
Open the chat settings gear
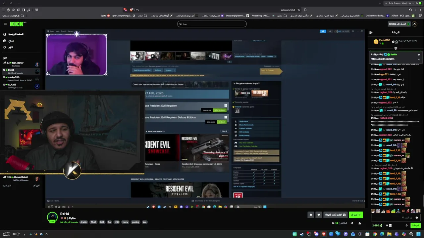coord(406,225)
